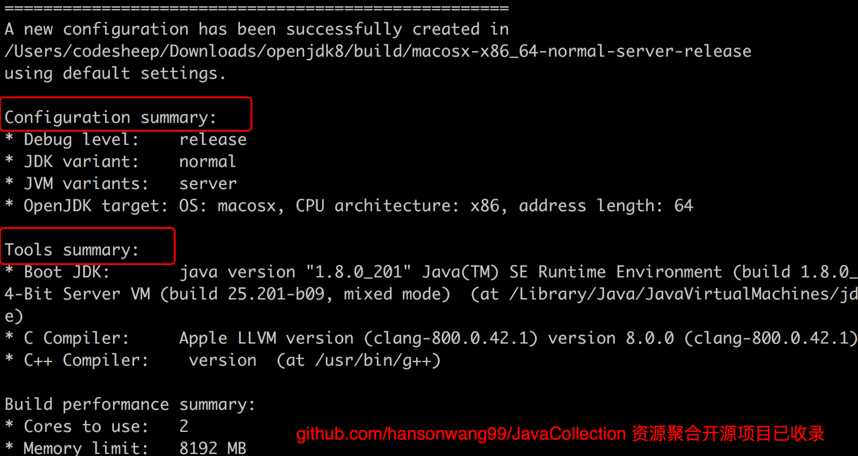This screenshot has height=456, width=858.
Task: Select the "normal" JDK variant value
Action: pyautogui.click(x=207, y=161)
